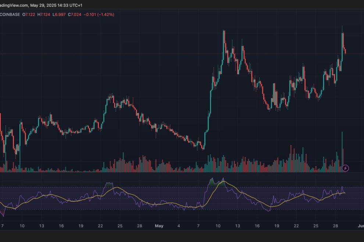Click the purple lightning bolt icon
Screen dimensions: 364x242
[x=345, y=168]
